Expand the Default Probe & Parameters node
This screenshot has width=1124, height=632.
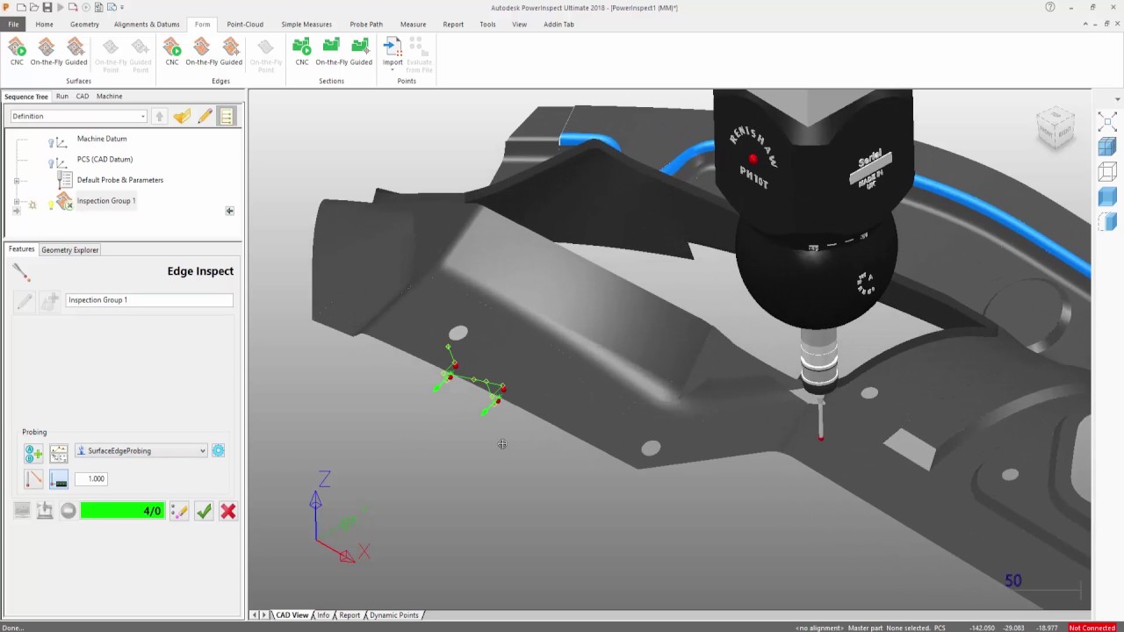pyautogui.click(x=16, y=181)
